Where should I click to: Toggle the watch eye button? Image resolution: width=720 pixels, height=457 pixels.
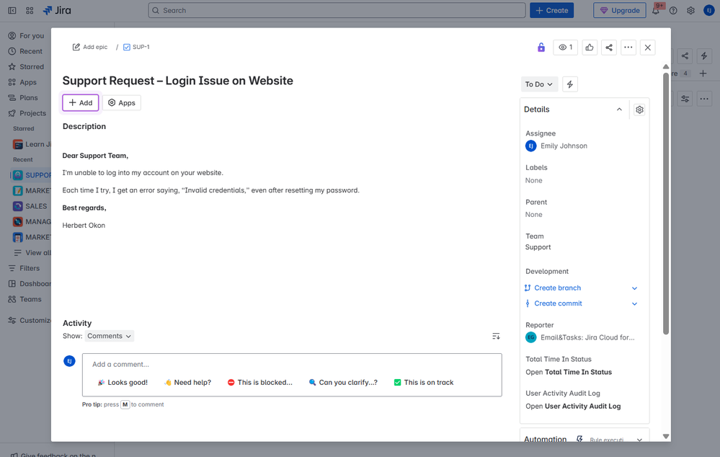565,48
